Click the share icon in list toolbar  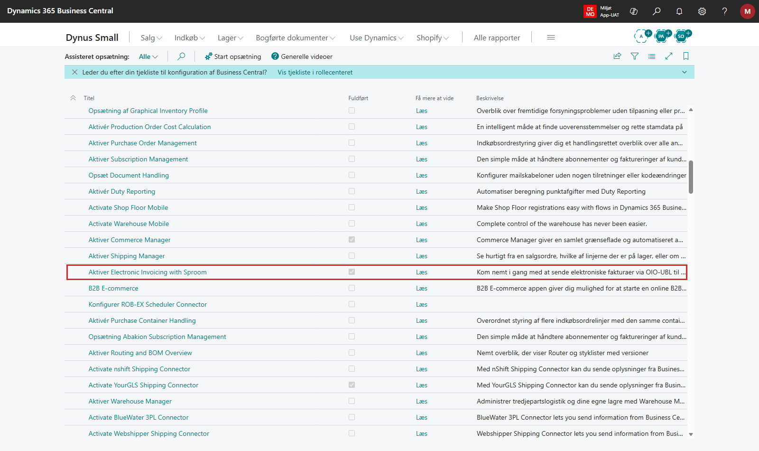coord(617,56)
